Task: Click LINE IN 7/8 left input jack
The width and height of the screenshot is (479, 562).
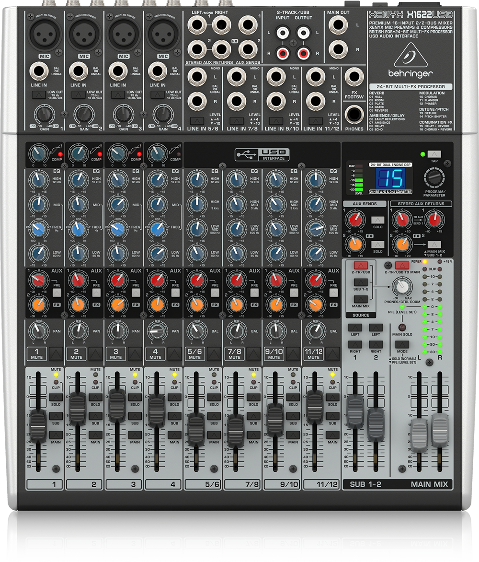Action: [237, 77]
